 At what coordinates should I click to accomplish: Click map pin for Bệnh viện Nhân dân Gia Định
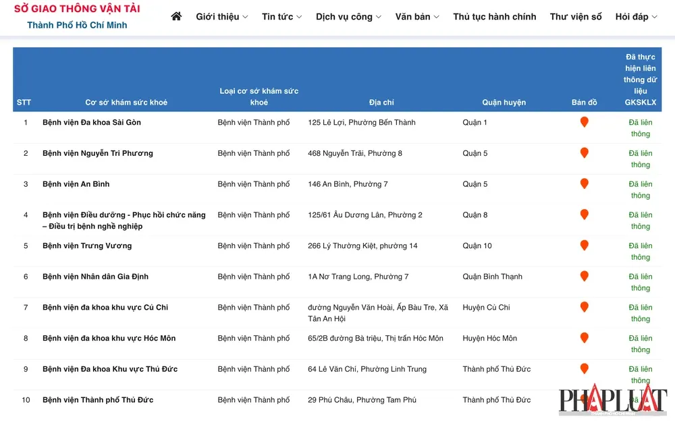(584, 276)
